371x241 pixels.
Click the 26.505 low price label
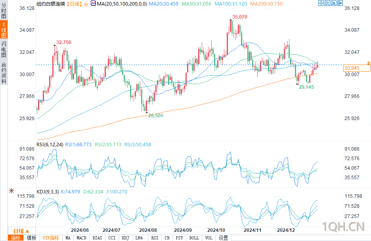tap(156, 116)
